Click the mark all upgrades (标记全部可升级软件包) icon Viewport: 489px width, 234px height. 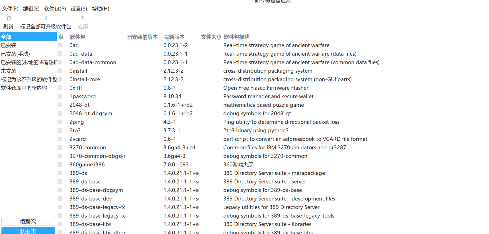pyautogui.click(x=46, y=18)
